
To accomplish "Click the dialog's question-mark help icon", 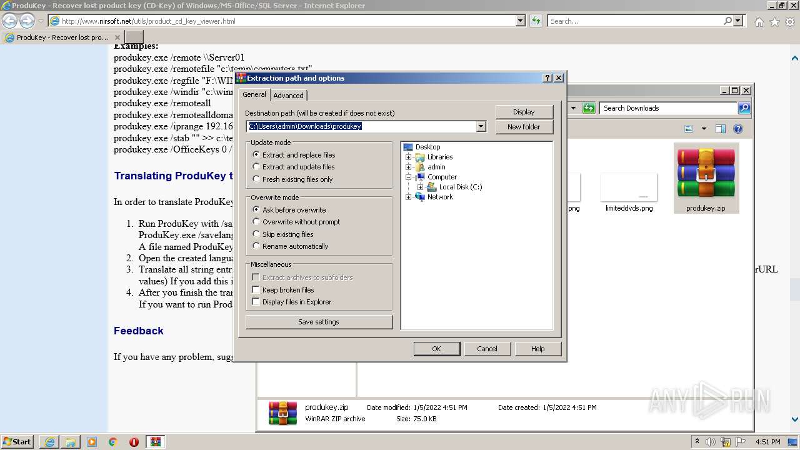I will [548, 78].
